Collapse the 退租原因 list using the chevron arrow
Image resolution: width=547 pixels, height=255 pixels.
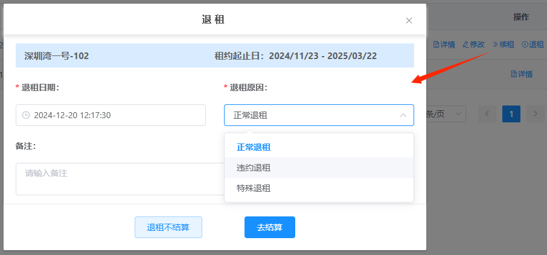(403, 115)
